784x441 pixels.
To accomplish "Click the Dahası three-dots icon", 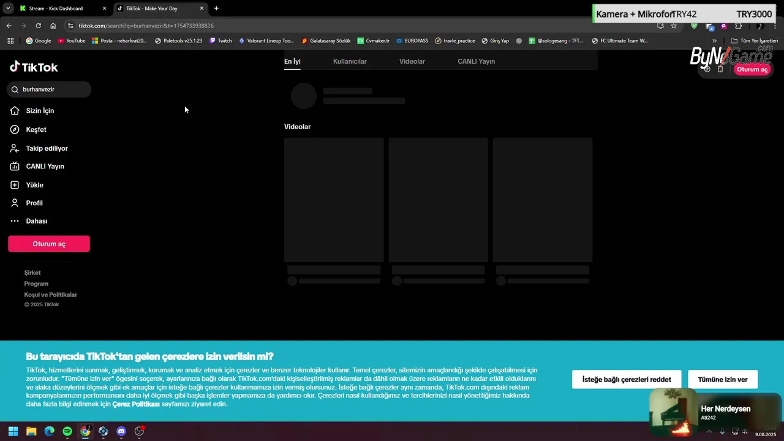I will 15,221.
